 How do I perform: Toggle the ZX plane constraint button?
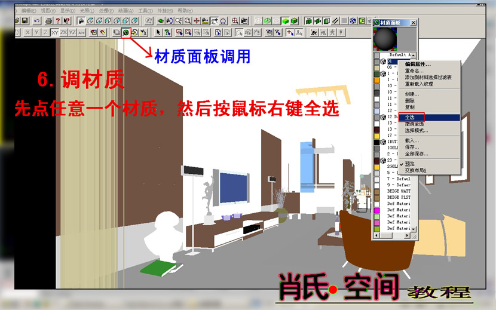pyautogui.click(x=63, y=33)
